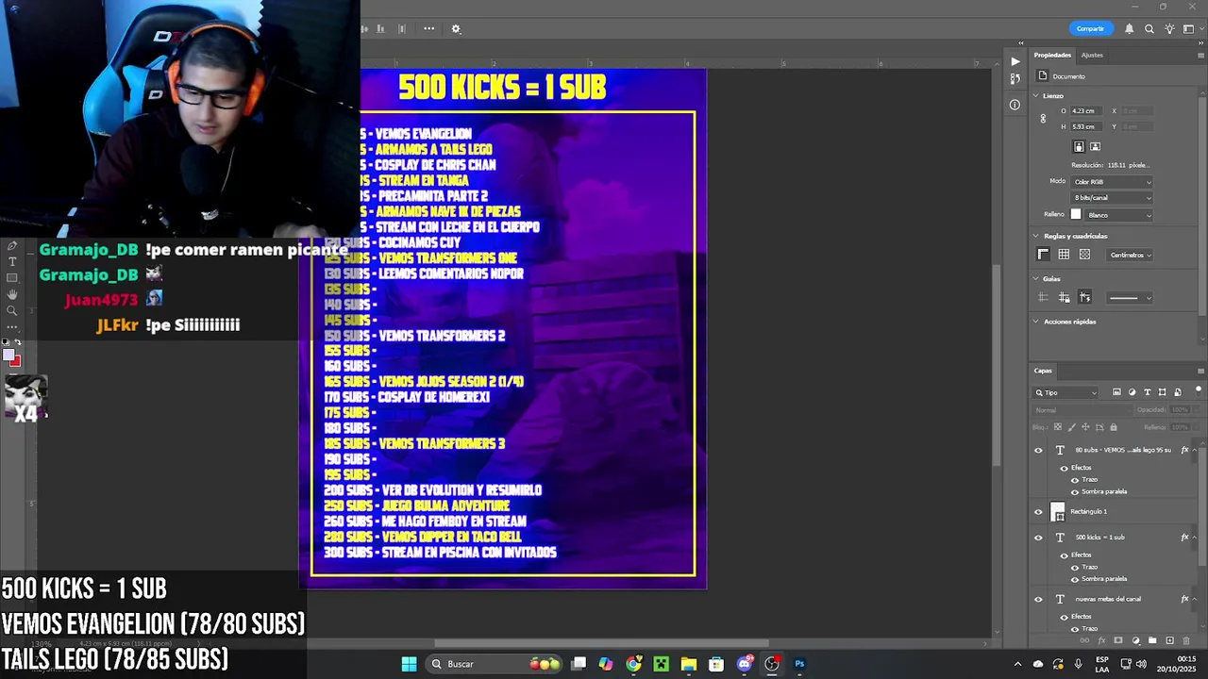Click the Actions play icon in collapsed dock
Screen dimensions: 1208x679
pyautogui.click(x=1015, y=62)
